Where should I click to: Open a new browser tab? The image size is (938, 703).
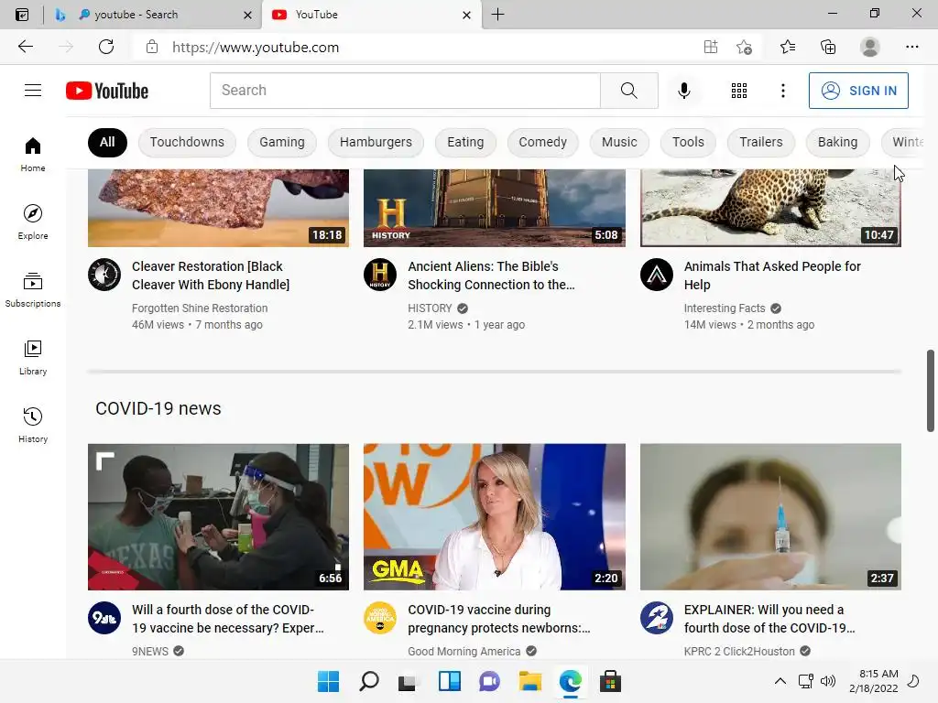pos(497,15)
